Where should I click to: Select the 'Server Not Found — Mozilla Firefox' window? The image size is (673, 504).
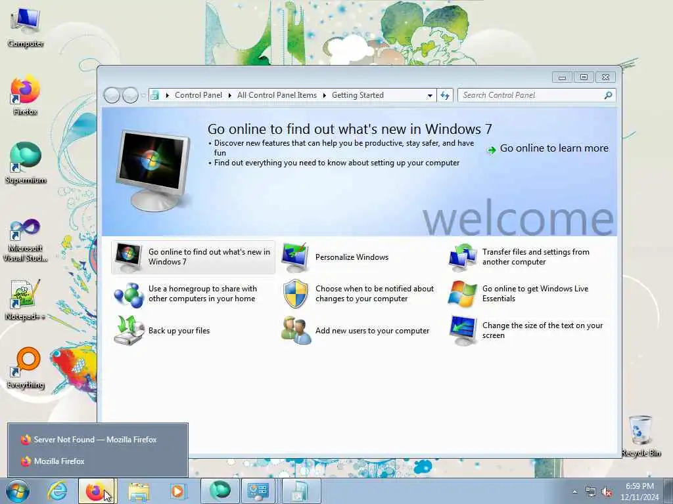[x=97, y=440]
